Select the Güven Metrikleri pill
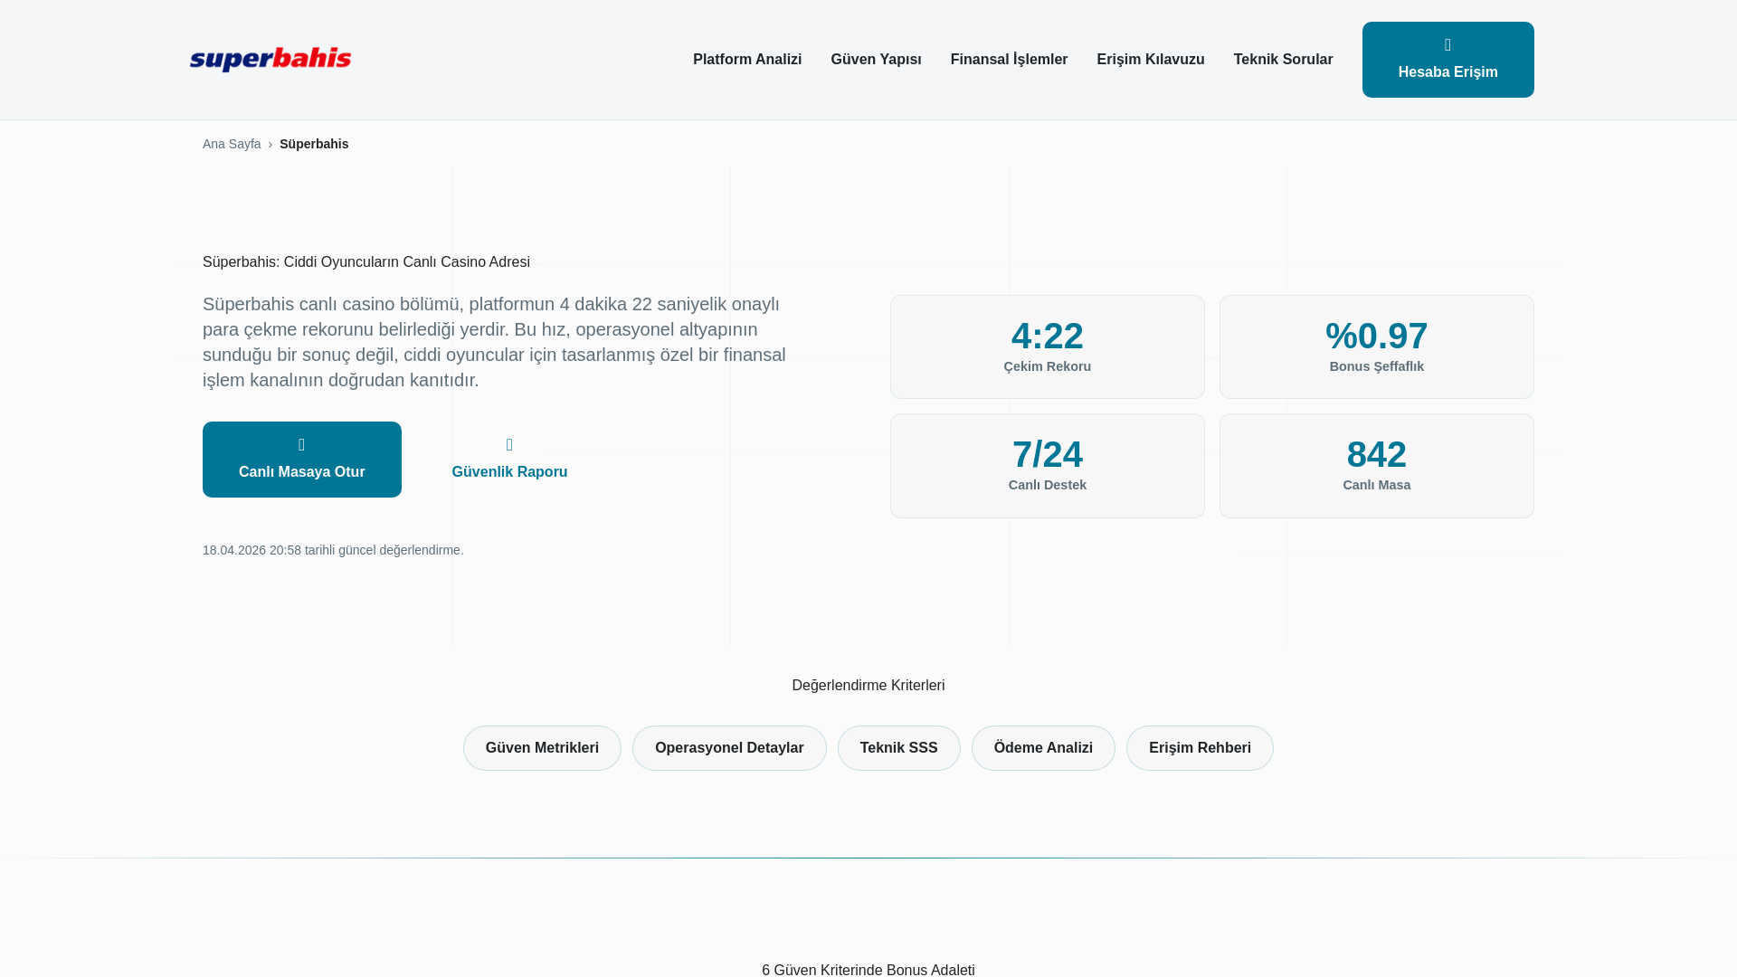 542,748
